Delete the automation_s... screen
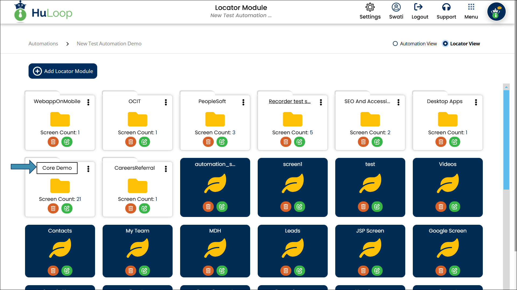 208,207
